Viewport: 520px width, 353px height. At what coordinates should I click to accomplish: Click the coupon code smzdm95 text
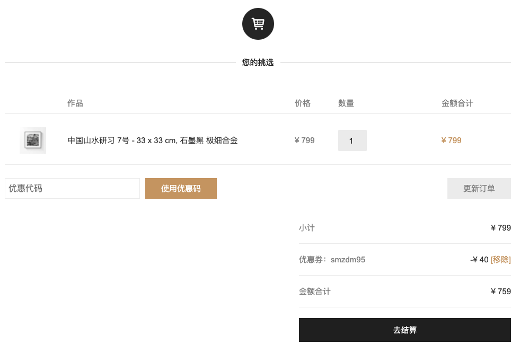(x=348, y=260)
